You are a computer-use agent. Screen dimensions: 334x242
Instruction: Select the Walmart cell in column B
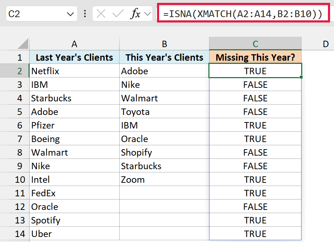164,98
